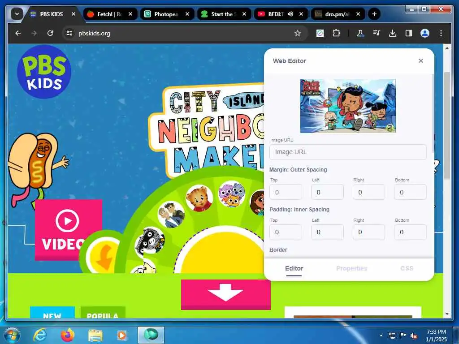This screenshot has height=344, width=459.
Task: Open the tab search dropdown arrow
Action: [17, 14]
